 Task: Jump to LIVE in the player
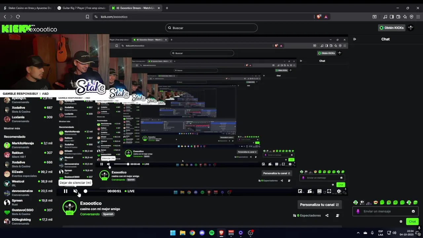point(130,191)
